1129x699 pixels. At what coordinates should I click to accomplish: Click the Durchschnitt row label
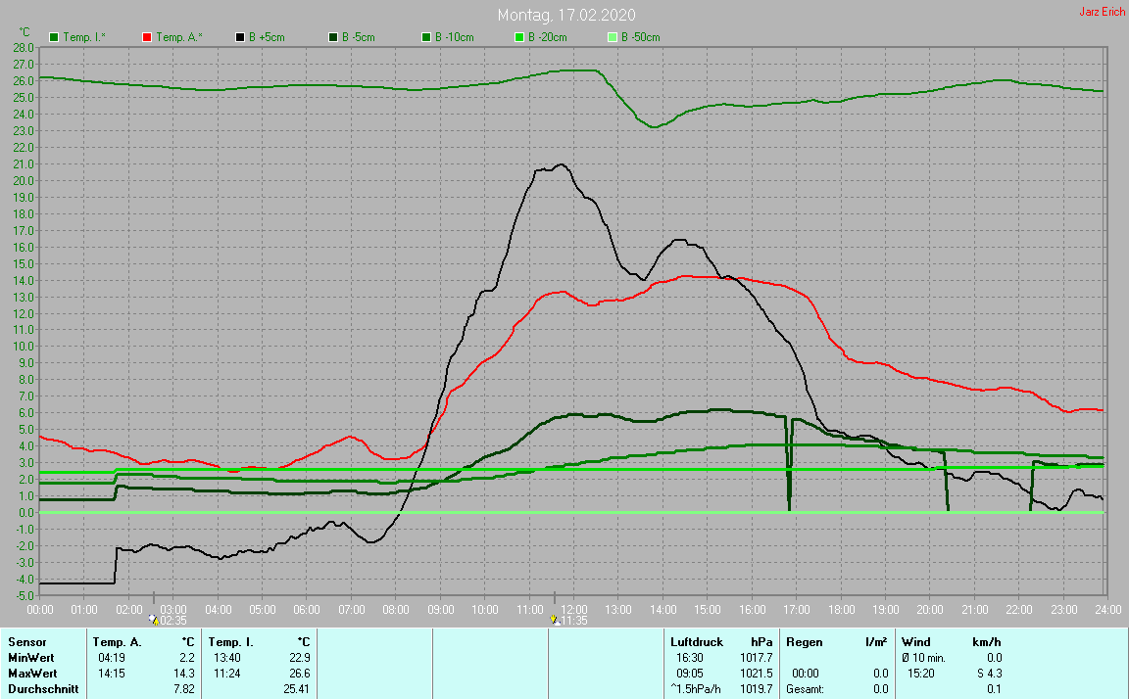click(37, 689)
